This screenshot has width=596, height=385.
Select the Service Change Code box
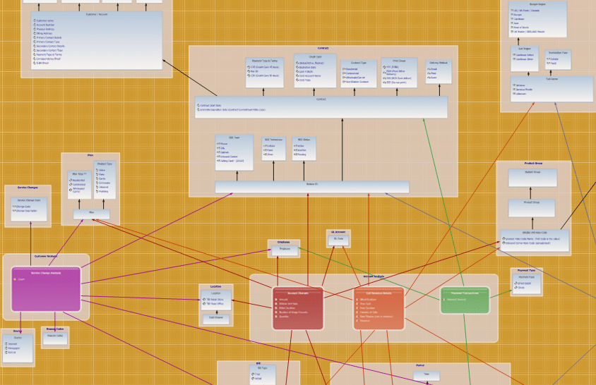29,209
